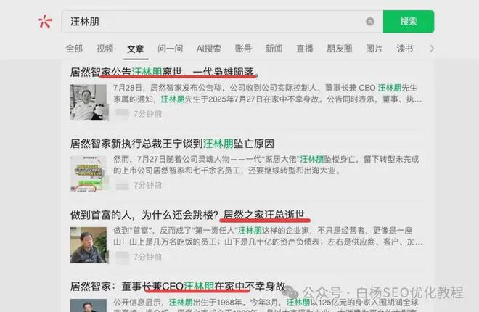Click the red star logo icon
The image size is (479, 312).
click(45, 22)
